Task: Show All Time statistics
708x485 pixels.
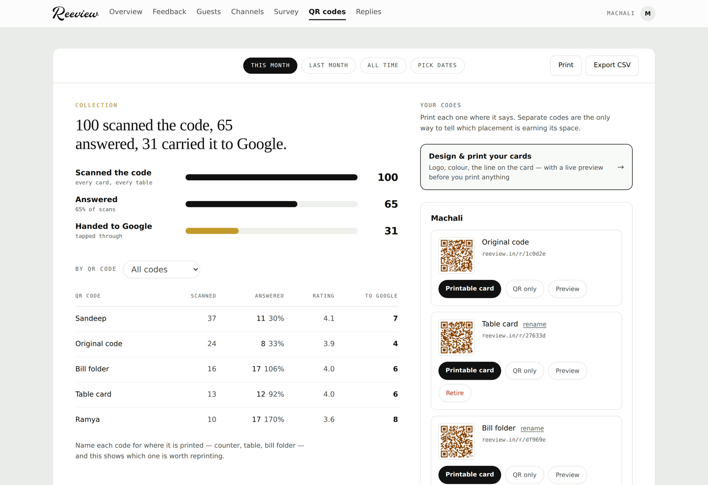Action: pos(383,65)
